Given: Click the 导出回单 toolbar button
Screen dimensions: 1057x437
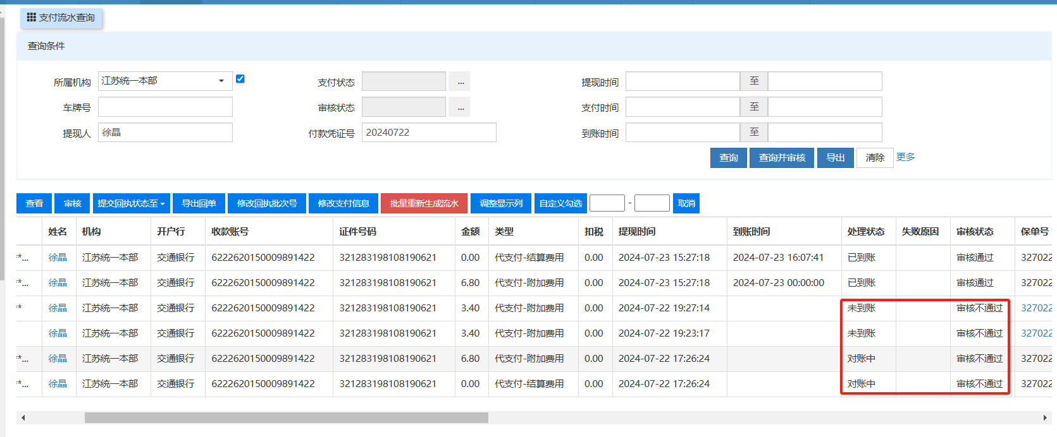Looking at the screenshot, I should pos(199,203).
